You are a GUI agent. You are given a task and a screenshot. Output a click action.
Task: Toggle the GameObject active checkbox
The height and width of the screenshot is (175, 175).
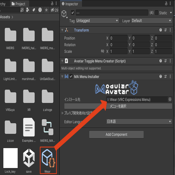73,13
